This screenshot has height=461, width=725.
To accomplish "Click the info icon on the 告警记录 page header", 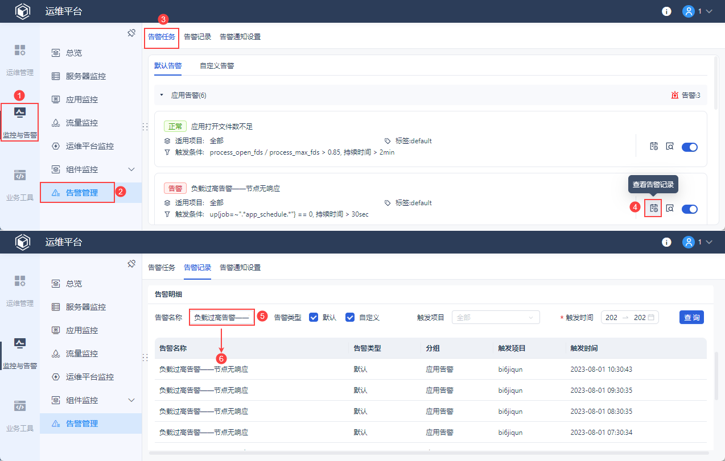I will tap(667, 242).
